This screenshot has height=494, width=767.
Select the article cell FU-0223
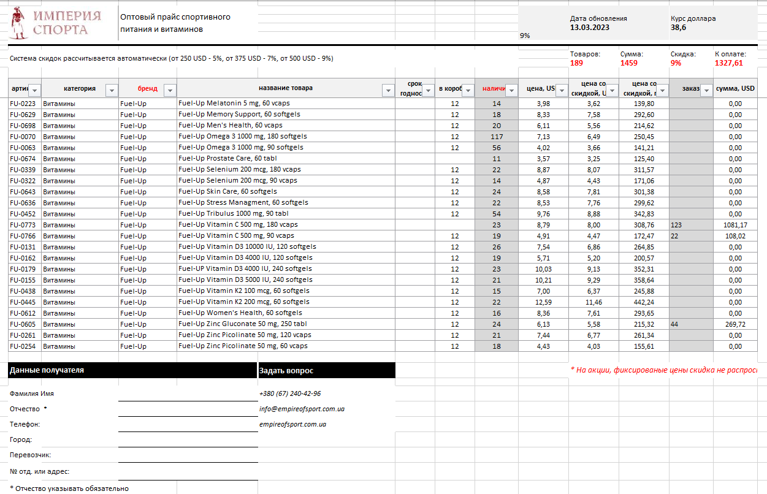[25, 104]
